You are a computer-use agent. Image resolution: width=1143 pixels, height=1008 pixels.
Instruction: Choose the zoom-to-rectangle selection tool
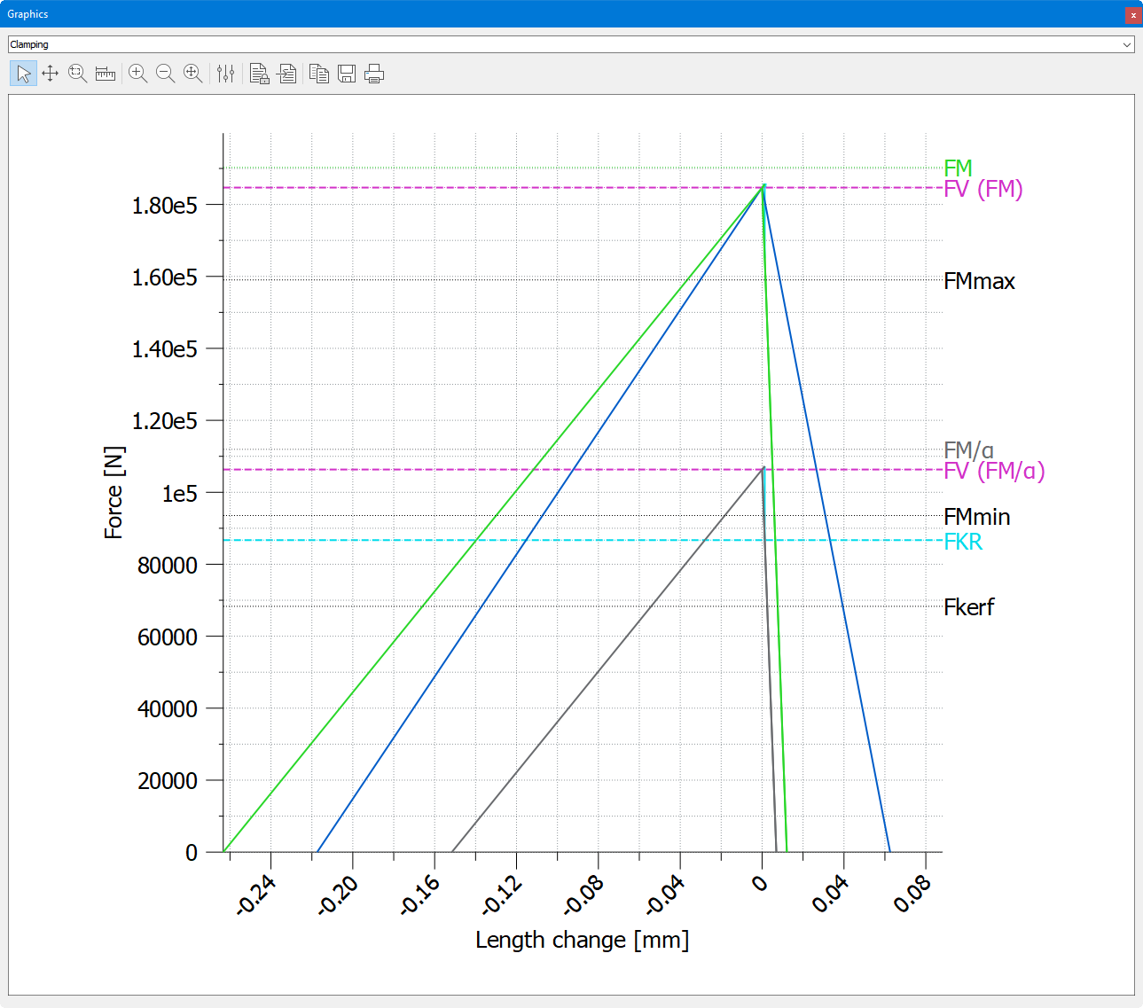tap(78, 74)
